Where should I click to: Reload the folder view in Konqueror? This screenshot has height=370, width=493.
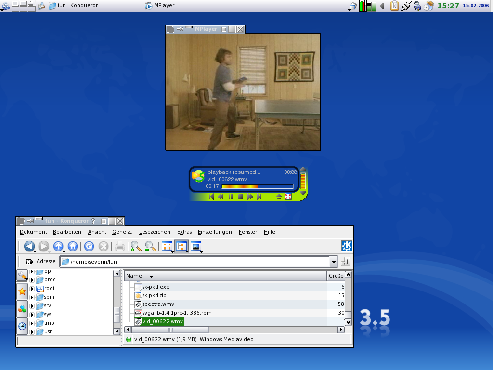89,246
